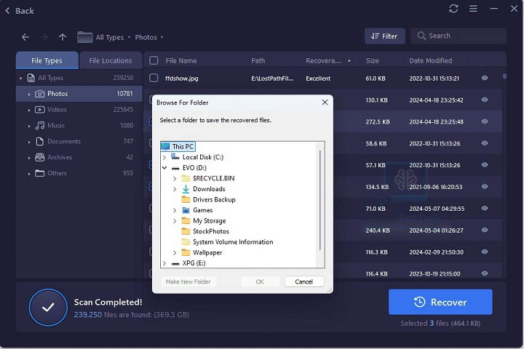This screenshot has width=524, height=349.
Task: Click the scan completed checkmark circle
Action: click(48, 308)
